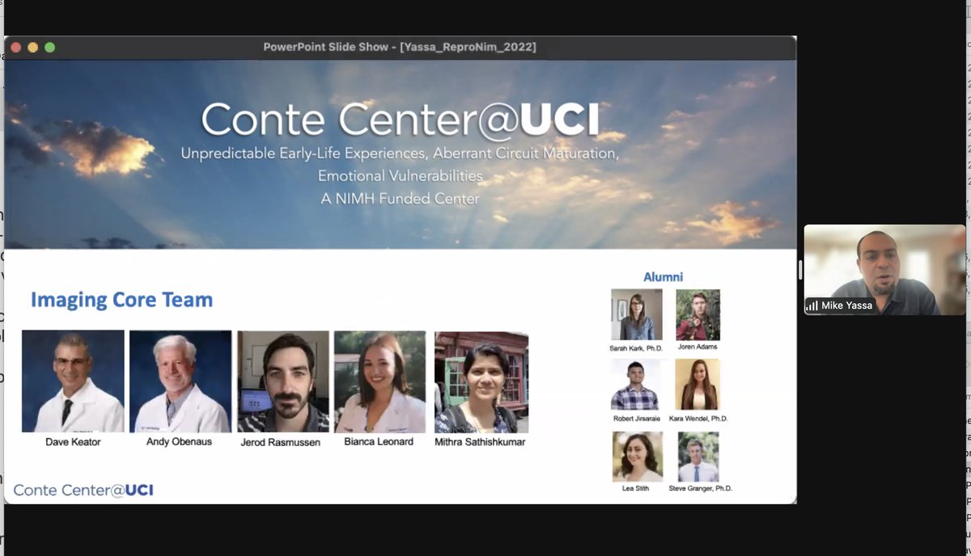
Task: Click Kara Wendel's alumni photo
Action: 698,385
